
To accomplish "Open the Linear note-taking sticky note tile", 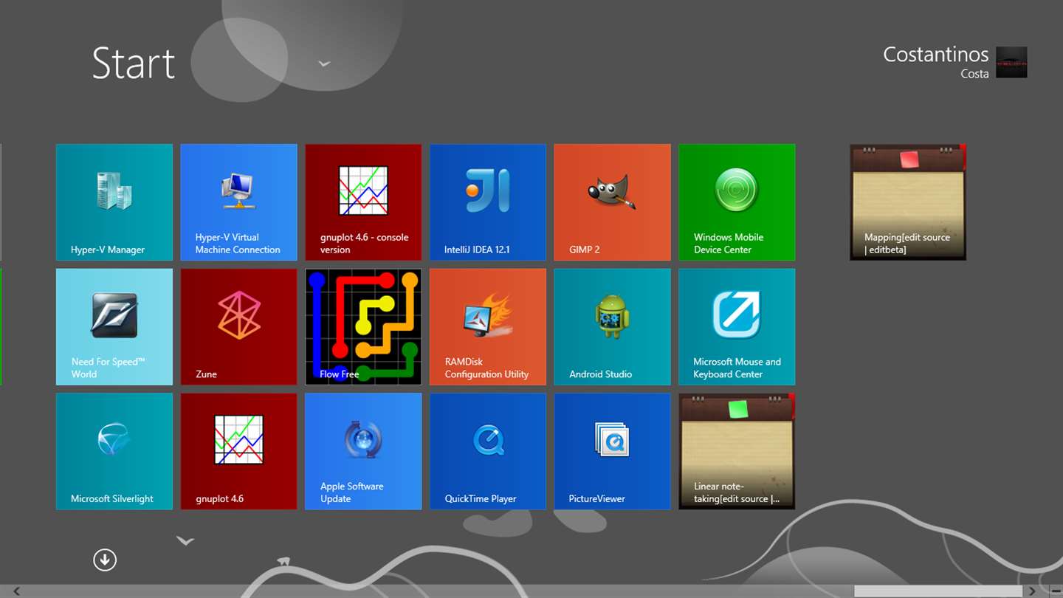I will 737,451.
